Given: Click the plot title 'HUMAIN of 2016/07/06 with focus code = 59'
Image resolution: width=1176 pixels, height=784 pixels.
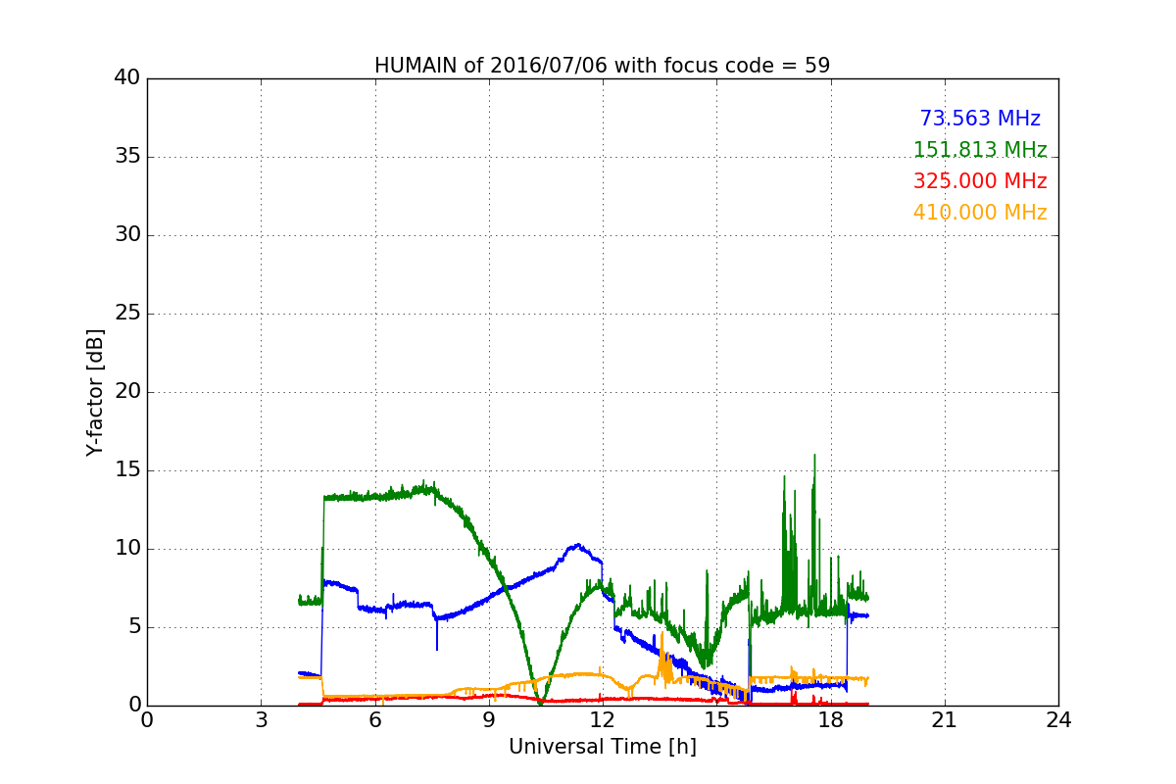Looking at the screenshot, I should click(602, 66).
